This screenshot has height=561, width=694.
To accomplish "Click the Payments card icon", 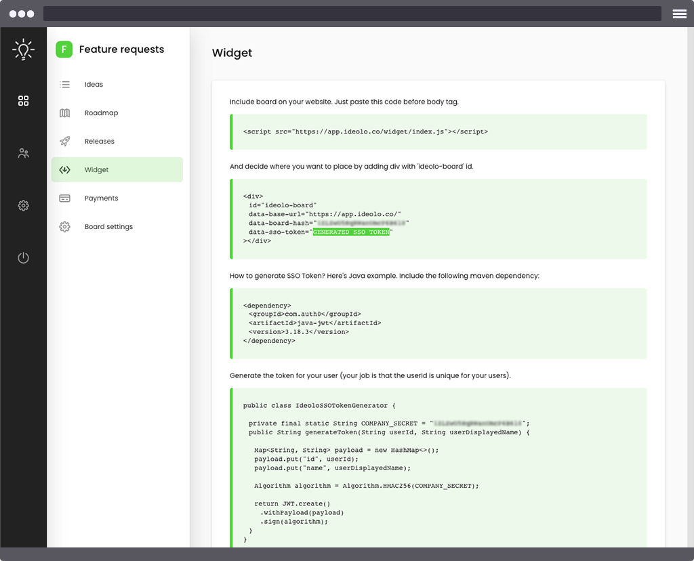I will [65, 199].
